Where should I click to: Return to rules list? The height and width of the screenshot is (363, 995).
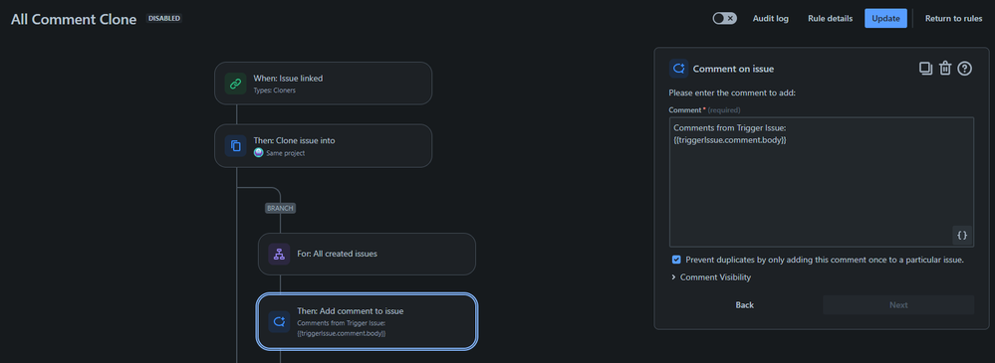[954, 18]
